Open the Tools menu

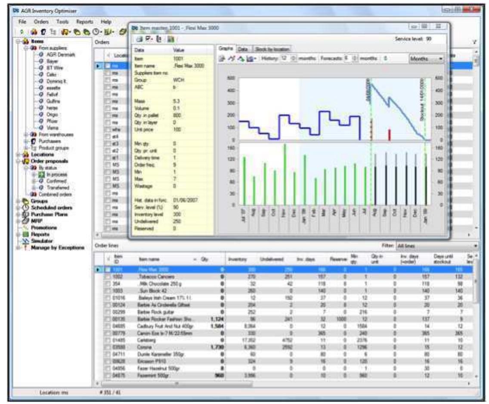tap(62, 22)
